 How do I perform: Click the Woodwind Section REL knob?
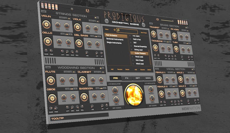tap(82, 107)
